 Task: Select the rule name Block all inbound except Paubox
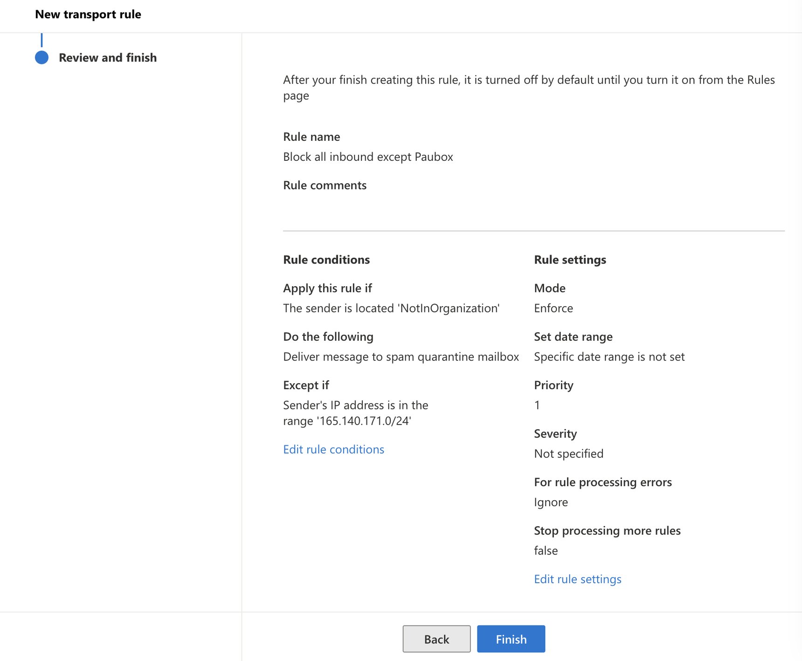pyautogui.click(x=368, y=157)
